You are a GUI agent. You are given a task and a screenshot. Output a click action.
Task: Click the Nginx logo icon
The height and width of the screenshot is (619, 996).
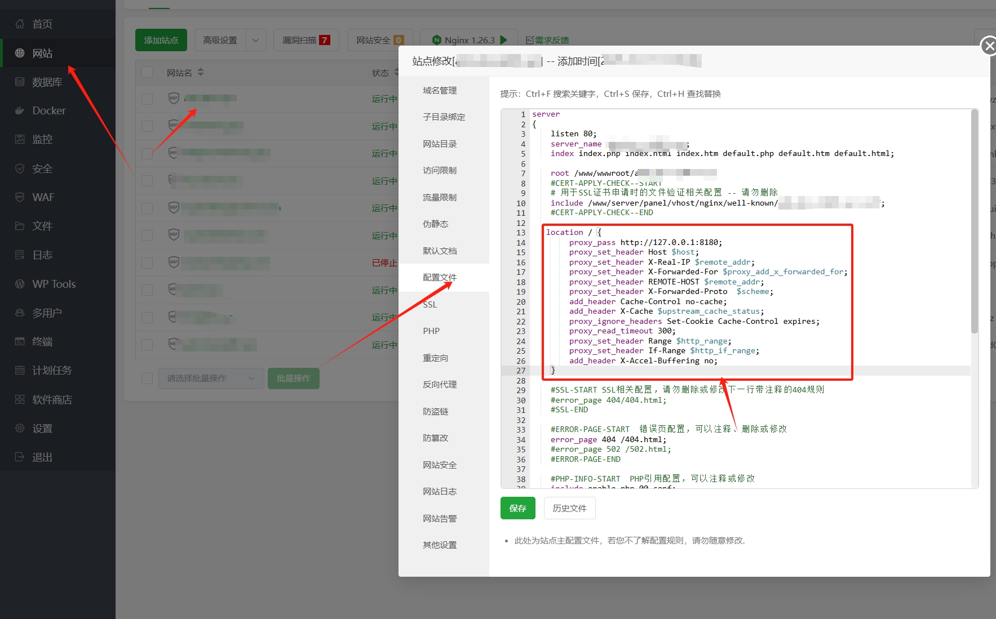(437, 40)
